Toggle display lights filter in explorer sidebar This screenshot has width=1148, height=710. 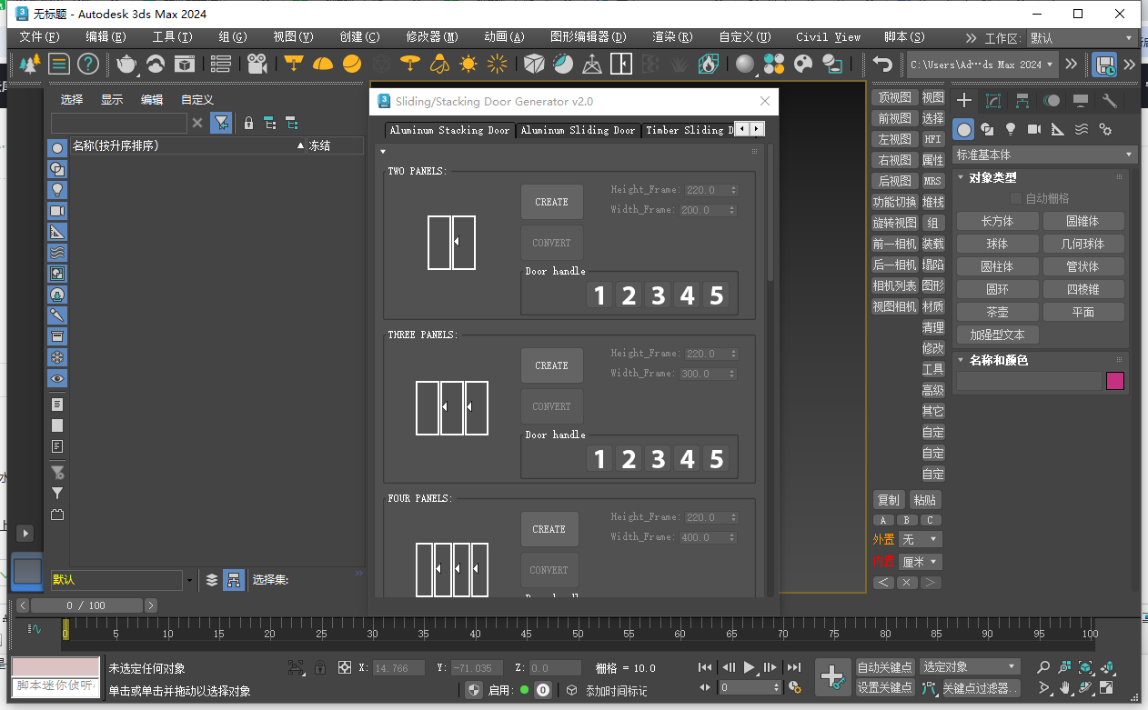coord(57,190)
